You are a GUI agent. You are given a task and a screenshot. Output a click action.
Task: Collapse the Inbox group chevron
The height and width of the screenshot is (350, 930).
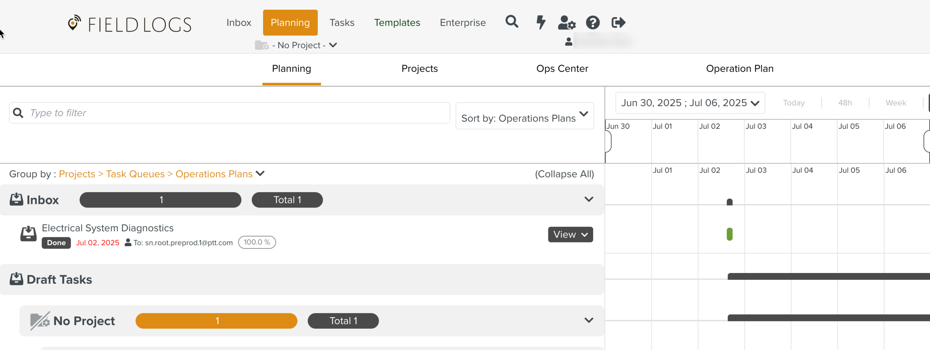(589, 200)
